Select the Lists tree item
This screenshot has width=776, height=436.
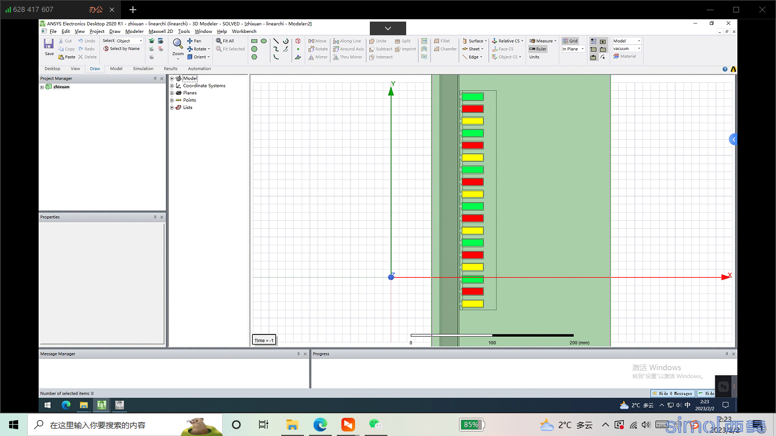[x=187, y=107]
